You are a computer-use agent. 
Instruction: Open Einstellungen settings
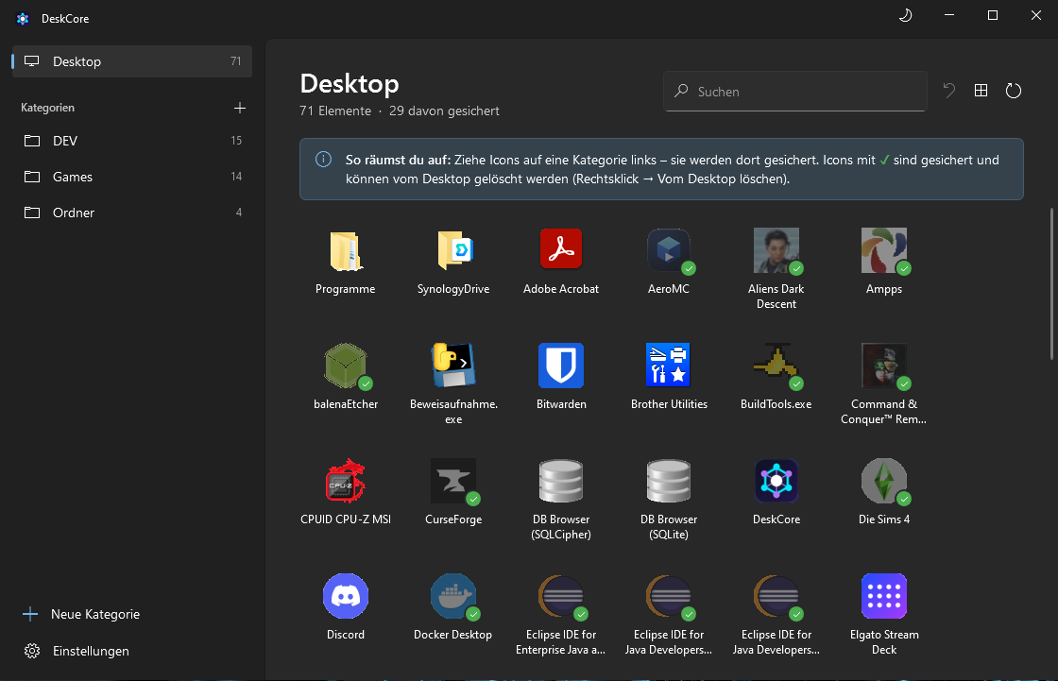pyautogui.click(x=77, y=651)
